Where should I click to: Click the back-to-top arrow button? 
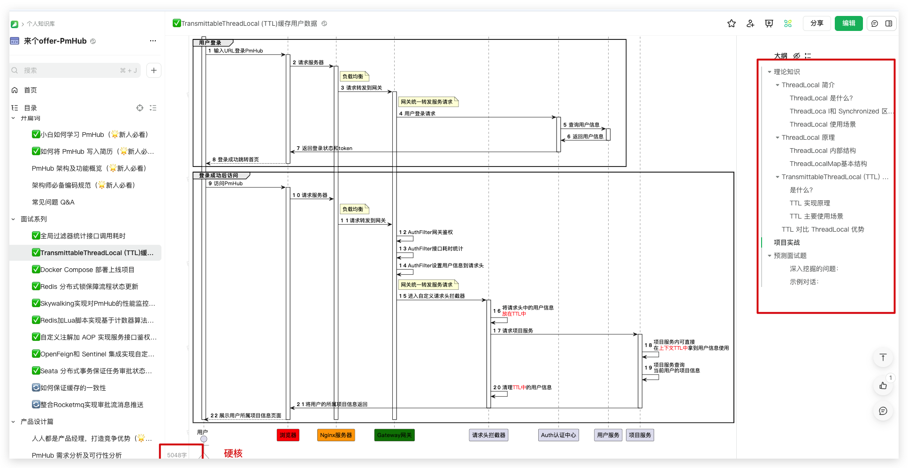(883, 357)
